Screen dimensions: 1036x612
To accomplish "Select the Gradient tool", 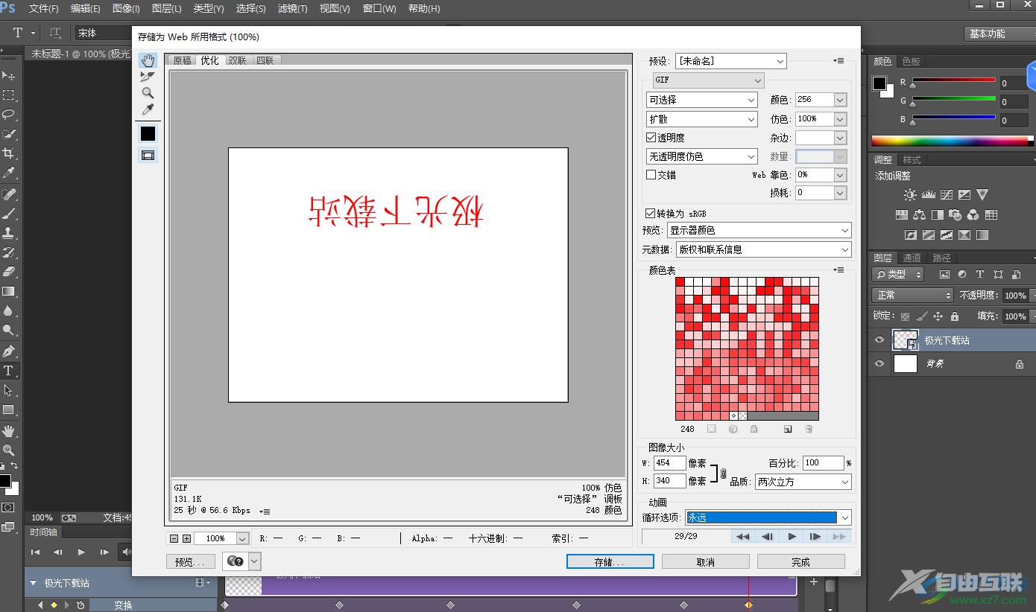I will (x=9, y=291).
